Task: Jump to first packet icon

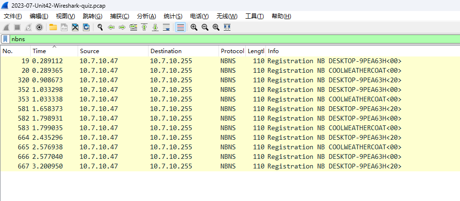Action: 144,28
